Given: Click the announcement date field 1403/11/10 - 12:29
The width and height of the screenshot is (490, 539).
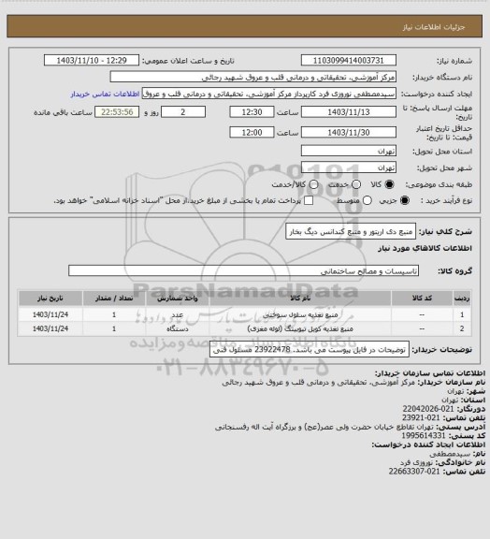Looking at the screenshot, I should (x=92, y=60).
